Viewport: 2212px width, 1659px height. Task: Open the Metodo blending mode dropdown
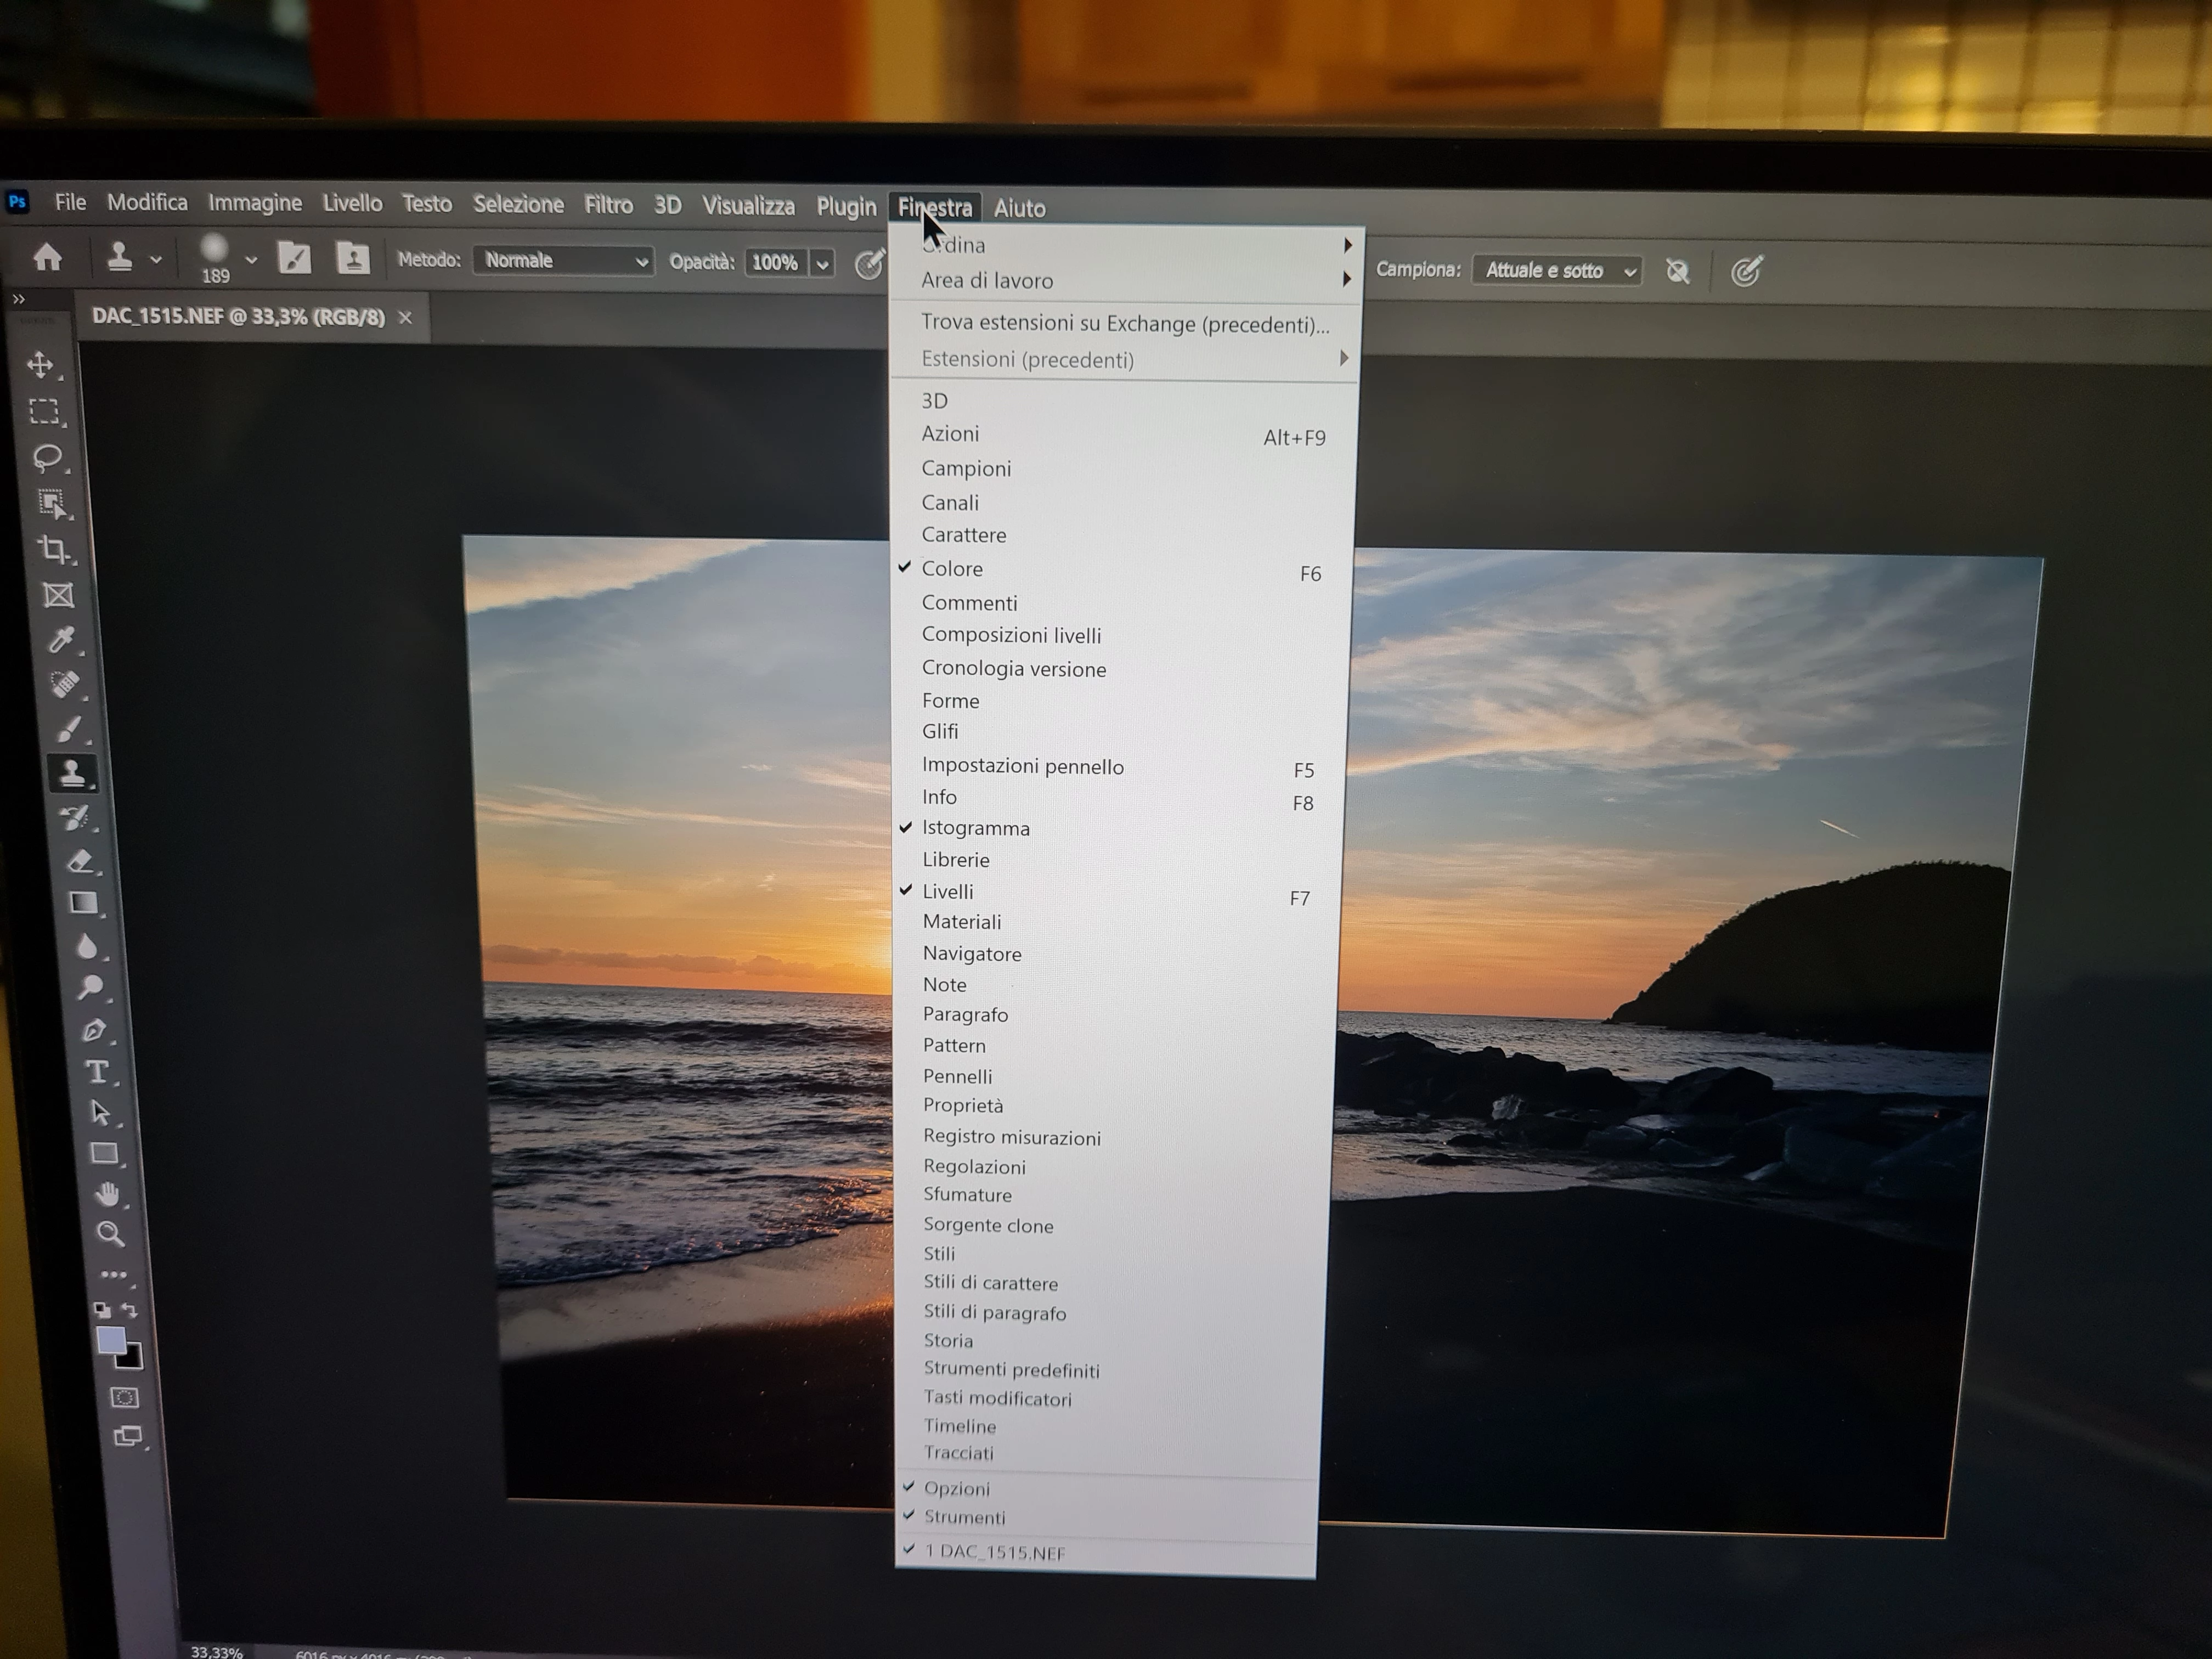(x=564, y=261)
